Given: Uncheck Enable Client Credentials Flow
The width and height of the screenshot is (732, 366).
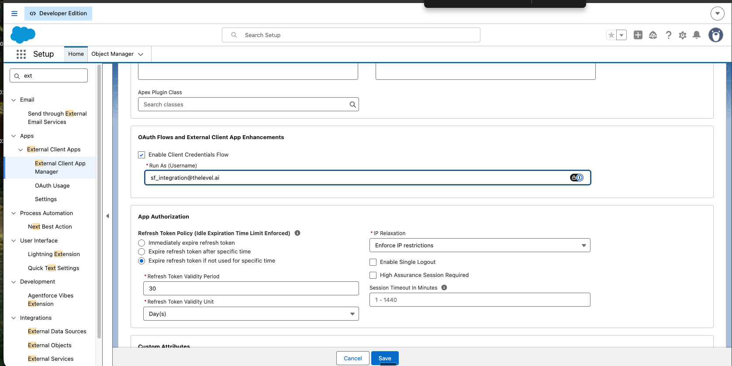Looking at the screenshot, I should [x=142, y=155].
